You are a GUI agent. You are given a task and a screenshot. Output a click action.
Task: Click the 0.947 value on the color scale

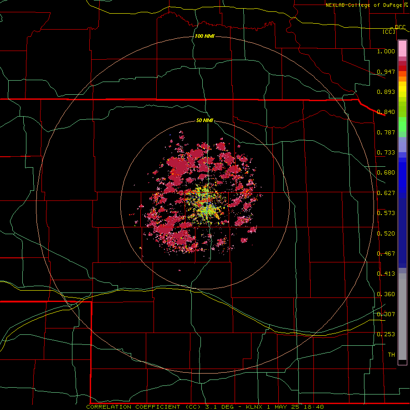(x=386, y=72)
